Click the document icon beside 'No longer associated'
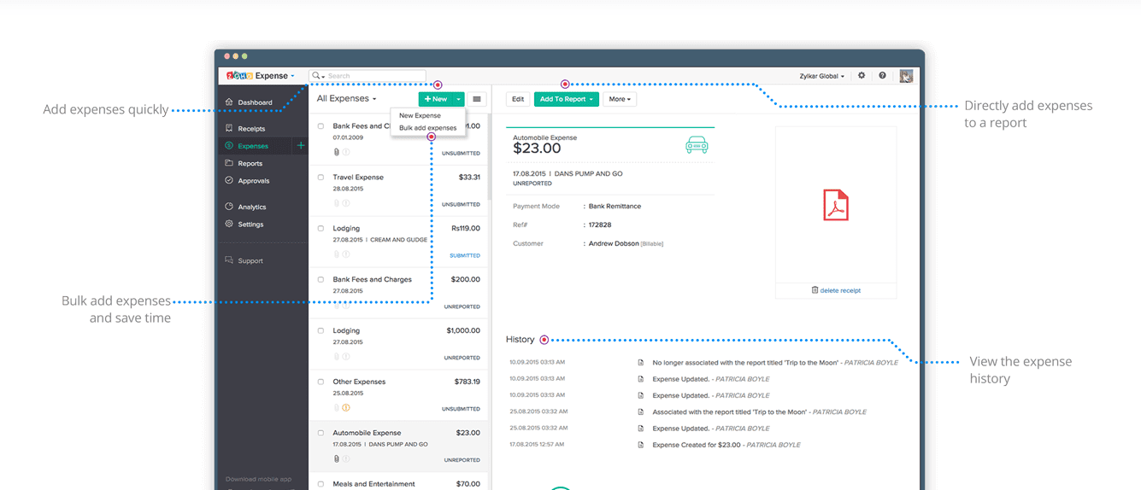1141x490 pixels. click(x=641, y=363)
